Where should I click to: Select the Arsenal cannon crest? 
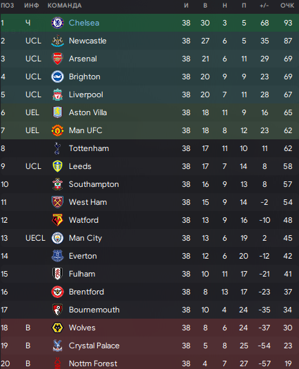point(57,59)
